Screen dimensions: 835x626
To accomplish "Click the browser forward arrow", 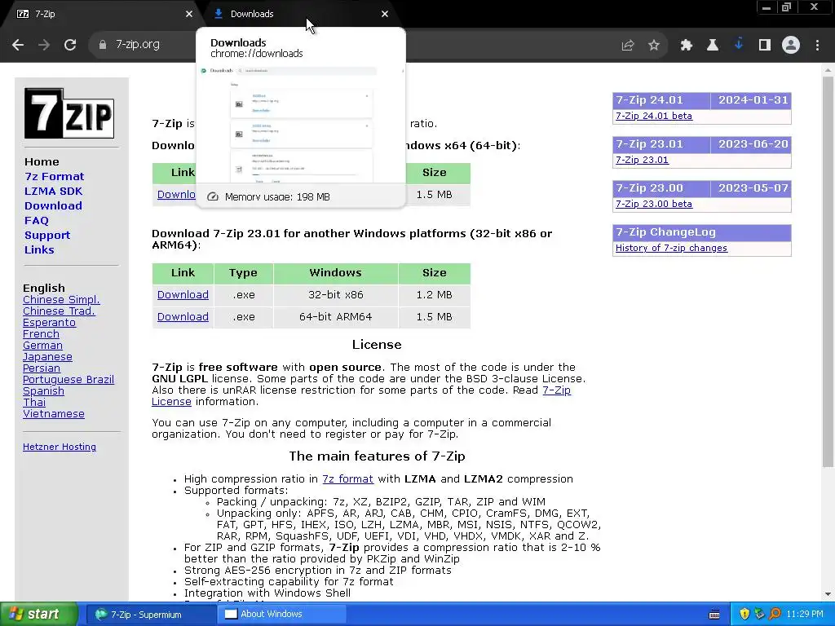I will click(x=44, y=46).
